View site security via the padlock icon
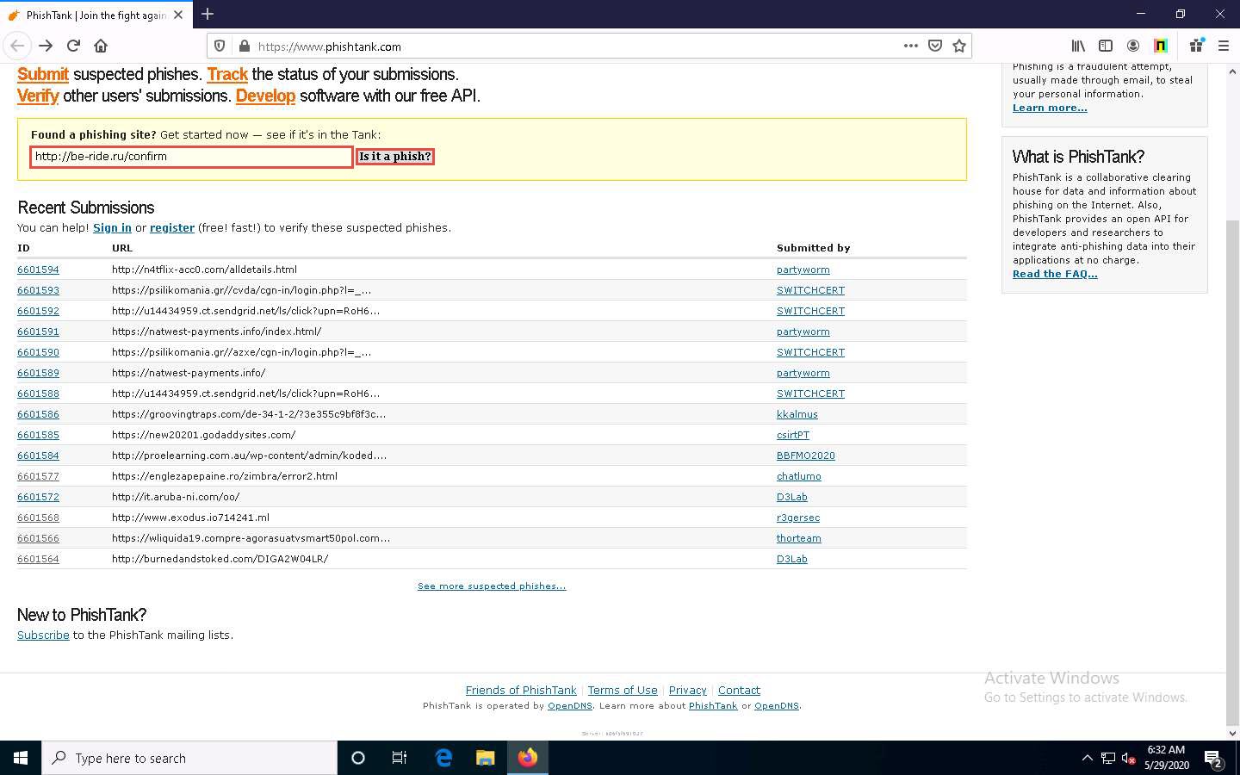 click(244, 46)
